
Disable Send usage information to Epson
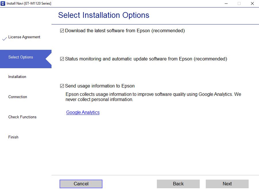(x=62, y=86)
